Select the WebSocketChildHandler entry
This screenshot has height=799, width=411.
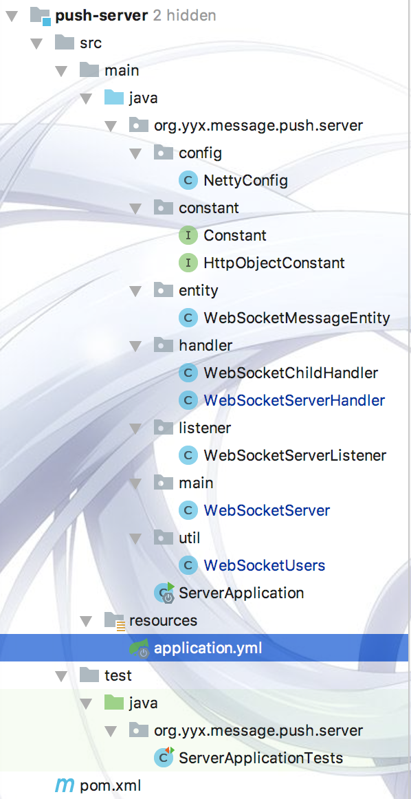291,373
